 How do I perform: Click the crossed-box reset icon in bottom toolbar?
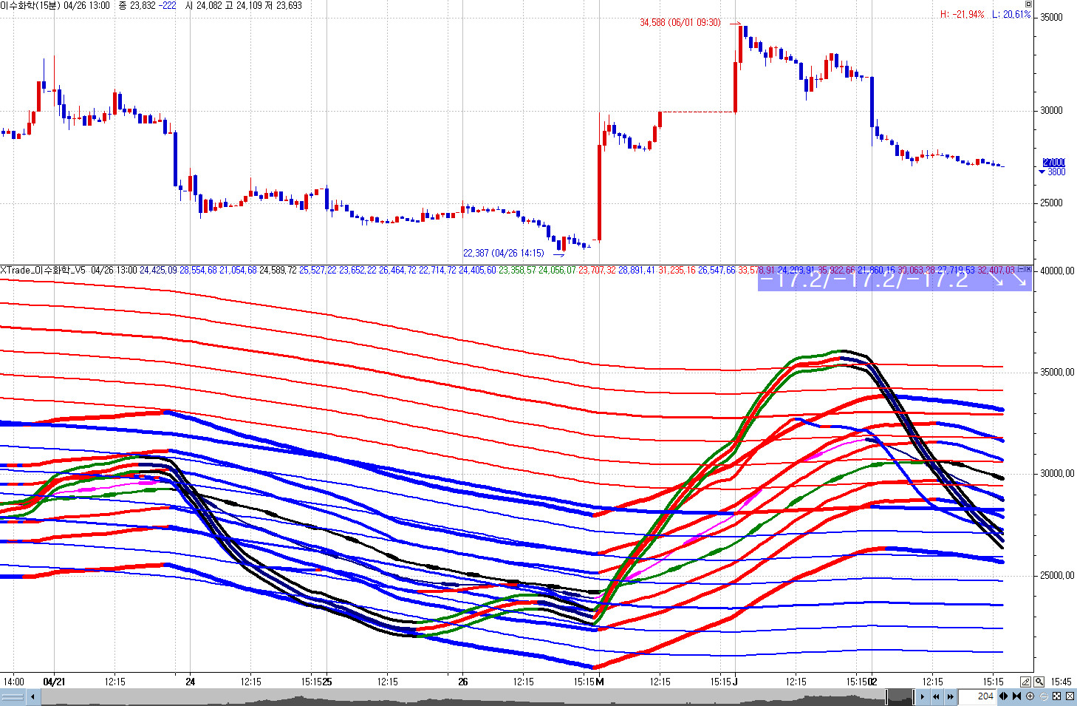pos(1070,696)
